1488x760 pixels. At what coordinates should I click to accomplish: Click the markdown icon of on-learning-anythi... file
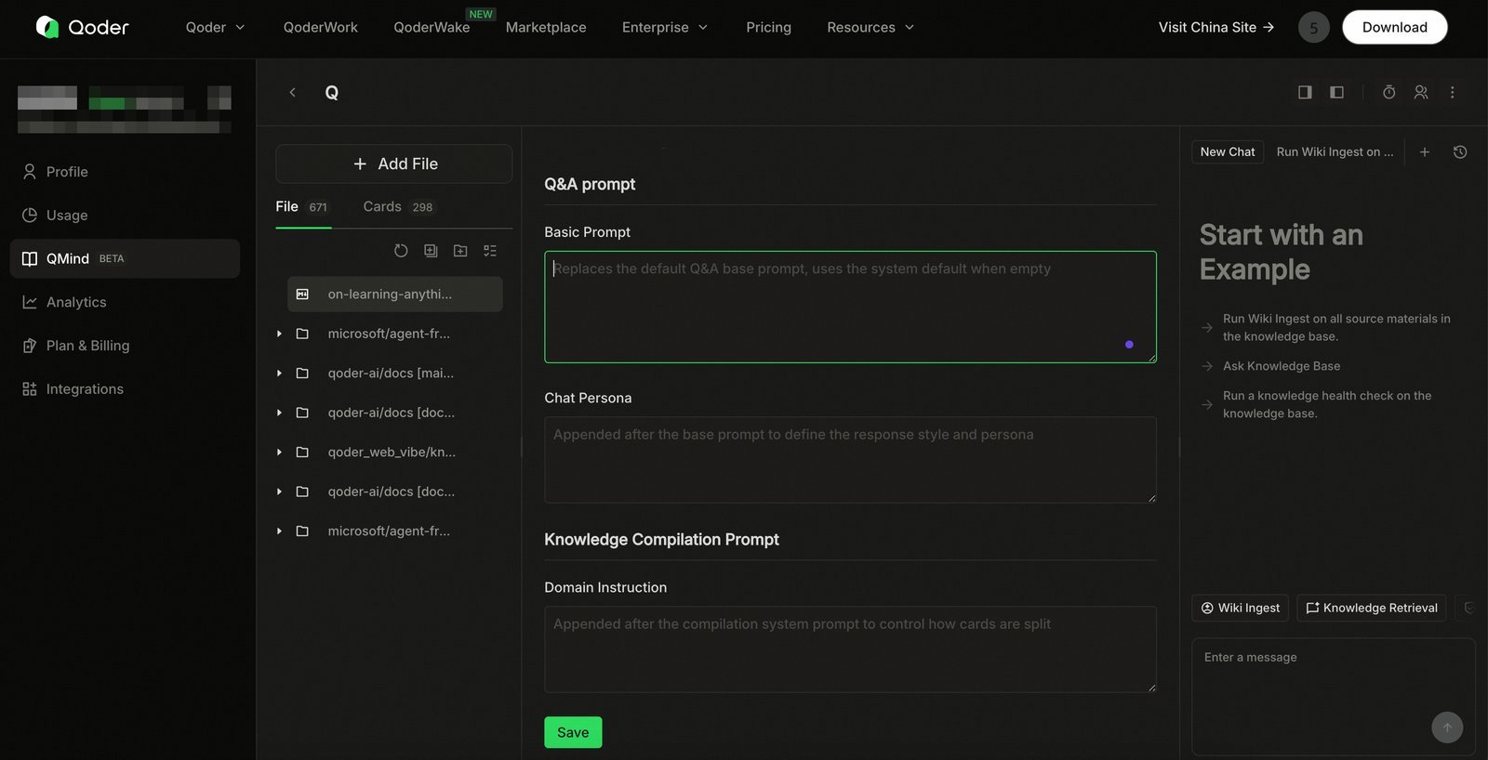(x=302, y=294)
